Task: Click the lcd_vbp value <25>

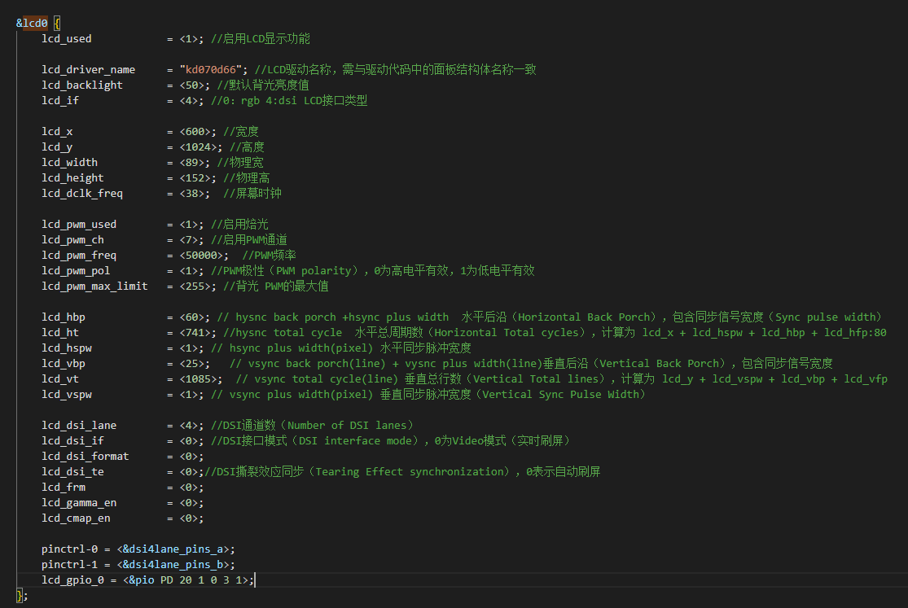Action: pos(191,364)
